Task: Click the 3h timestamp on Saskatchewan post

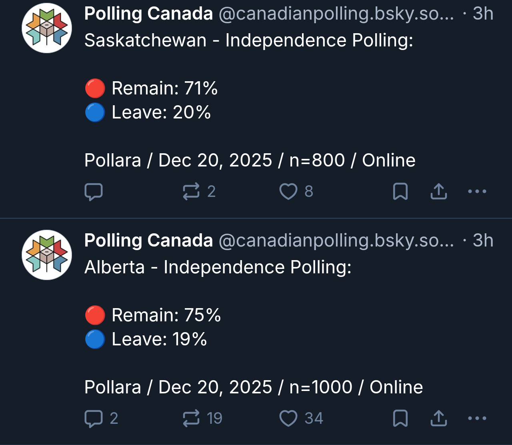Action: tap(483, 14)
